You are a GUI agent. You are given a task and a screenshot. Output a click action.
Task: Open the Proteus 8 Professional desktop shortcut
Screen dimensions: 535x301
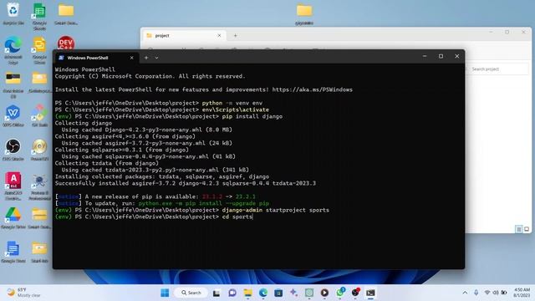[39, 186]
